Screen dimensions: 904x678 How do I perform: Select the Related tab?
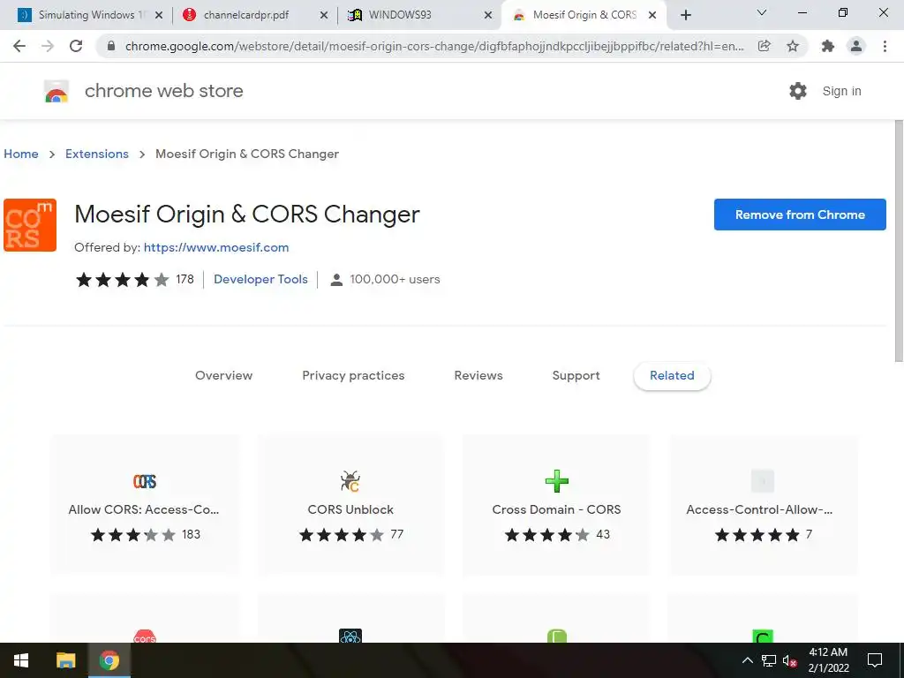pyautogui.click(x=672, y=376)
